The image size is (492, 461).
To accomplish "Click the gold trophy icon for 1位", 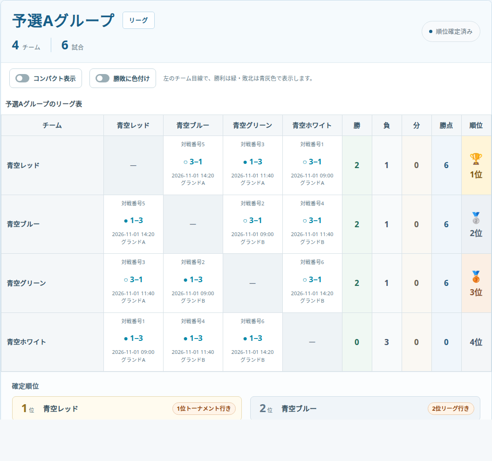I will click(476, 159).
